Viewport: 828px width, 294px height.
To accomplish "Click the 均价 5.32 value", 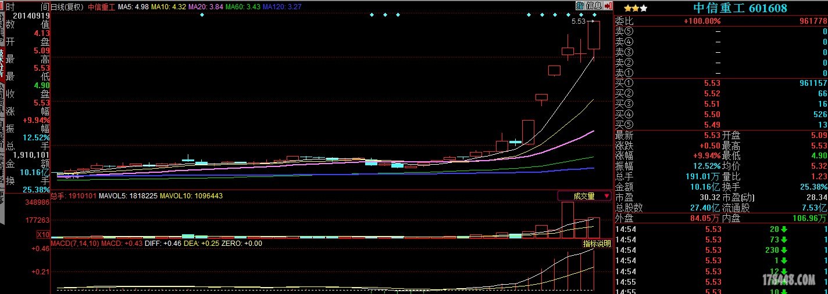I will pos(818,166).
